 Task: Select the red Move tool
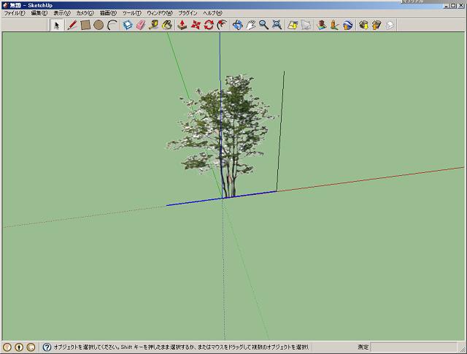click(x=196, y=25)
